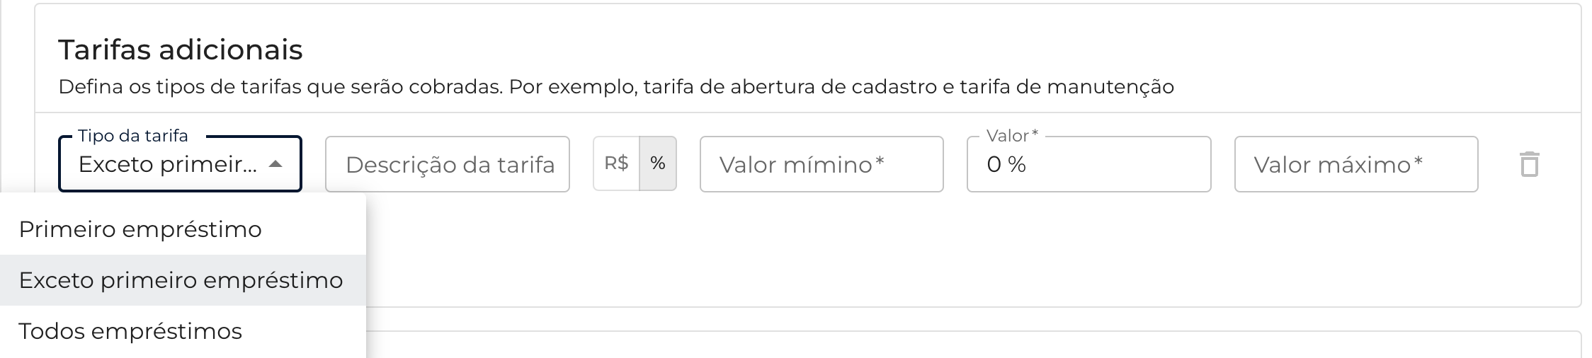The image size is (1592, 358).
Task: Click the partially visible panel below the card
Action: (921, 345)
